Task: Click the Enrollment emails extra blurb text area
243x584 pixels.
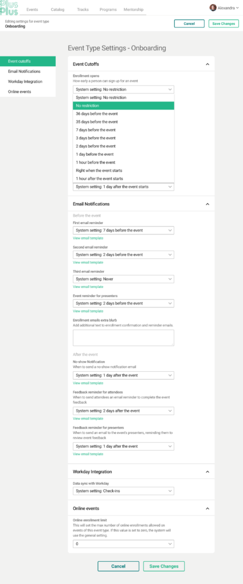Action: point(123,338)
